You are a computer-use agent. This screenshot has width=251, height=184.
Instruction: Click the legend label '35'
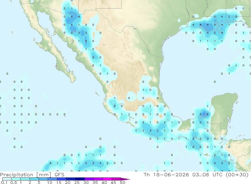click(x=95, y=182)
